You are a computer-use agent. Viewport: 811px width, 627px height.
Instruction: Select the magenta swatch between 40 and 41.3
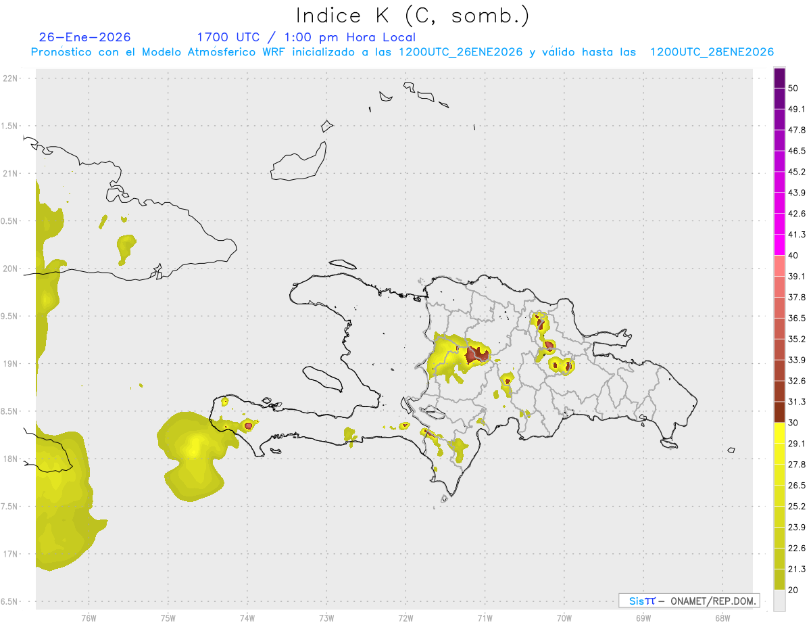[779, 245]
